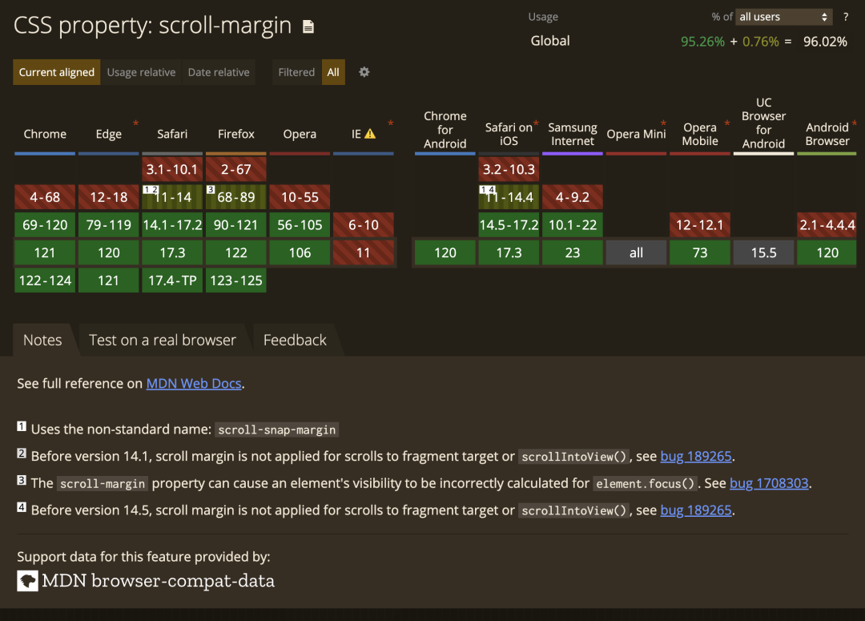Click Safari versions 3.1-10.1 cell

172,169
